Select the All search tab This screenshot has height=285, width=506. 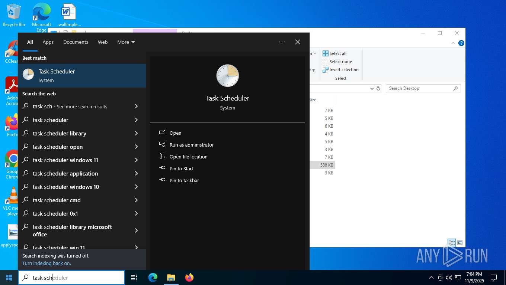(x=30, y=42)
